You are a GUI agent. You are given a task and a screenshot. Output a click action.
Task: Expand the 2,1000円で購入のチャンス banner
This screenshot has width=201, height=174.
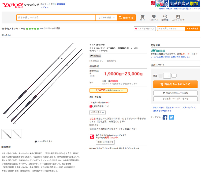click(109, 90)
